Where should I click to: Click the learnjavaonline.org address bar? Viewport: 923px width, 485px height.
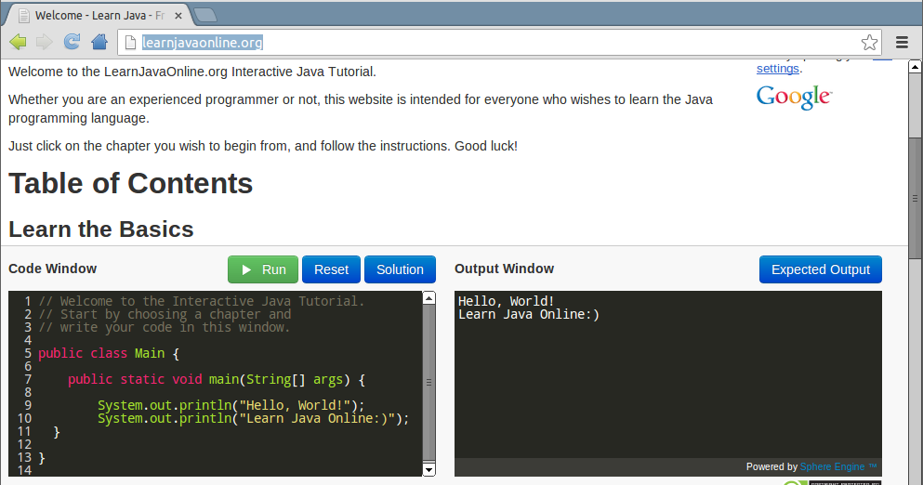click(500, 43)
